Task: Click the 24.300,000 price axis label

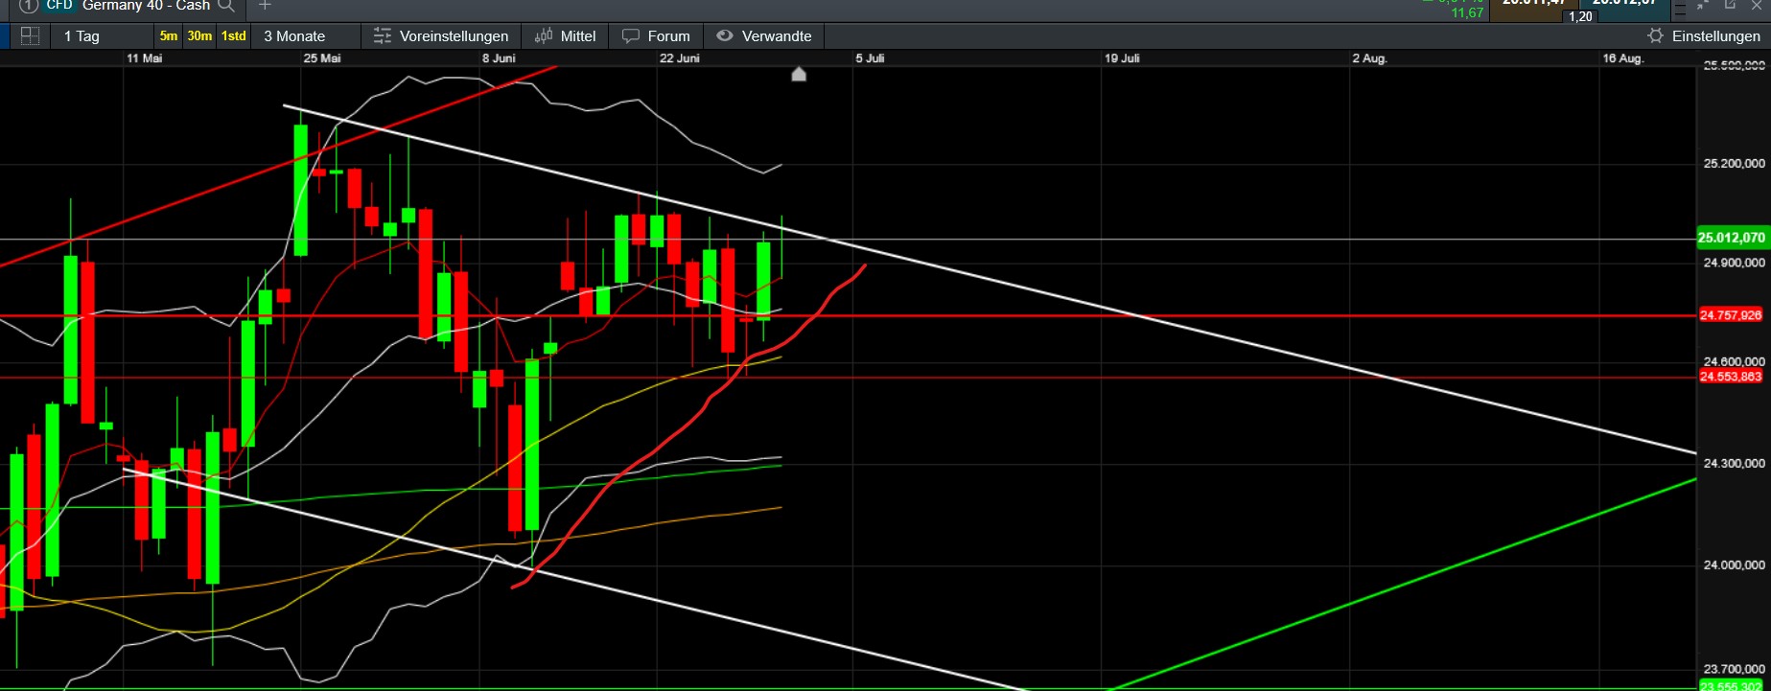Action: click(x=1734, y=464)
